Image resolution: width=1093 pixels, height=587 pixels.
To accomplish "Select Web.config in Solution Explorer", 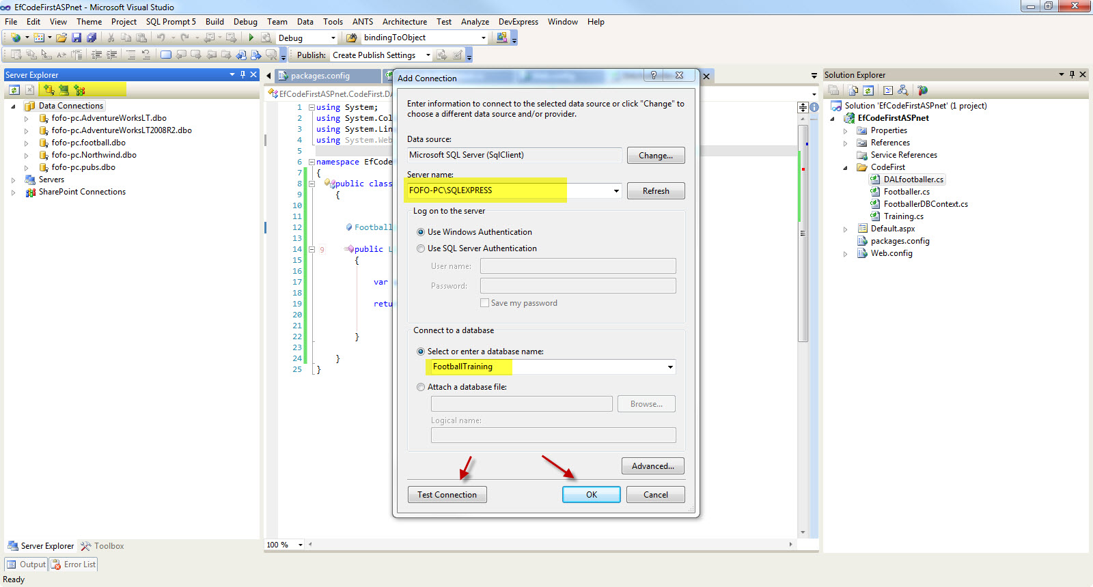I will coord(891,253).
